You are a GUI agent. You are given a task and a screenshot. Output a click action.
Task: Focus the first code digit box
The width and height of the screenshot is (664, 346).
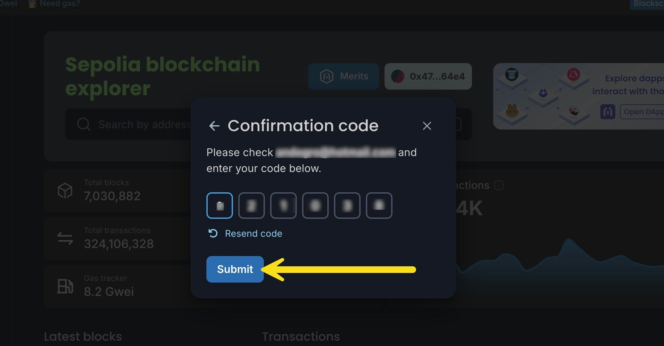[219, 206]
